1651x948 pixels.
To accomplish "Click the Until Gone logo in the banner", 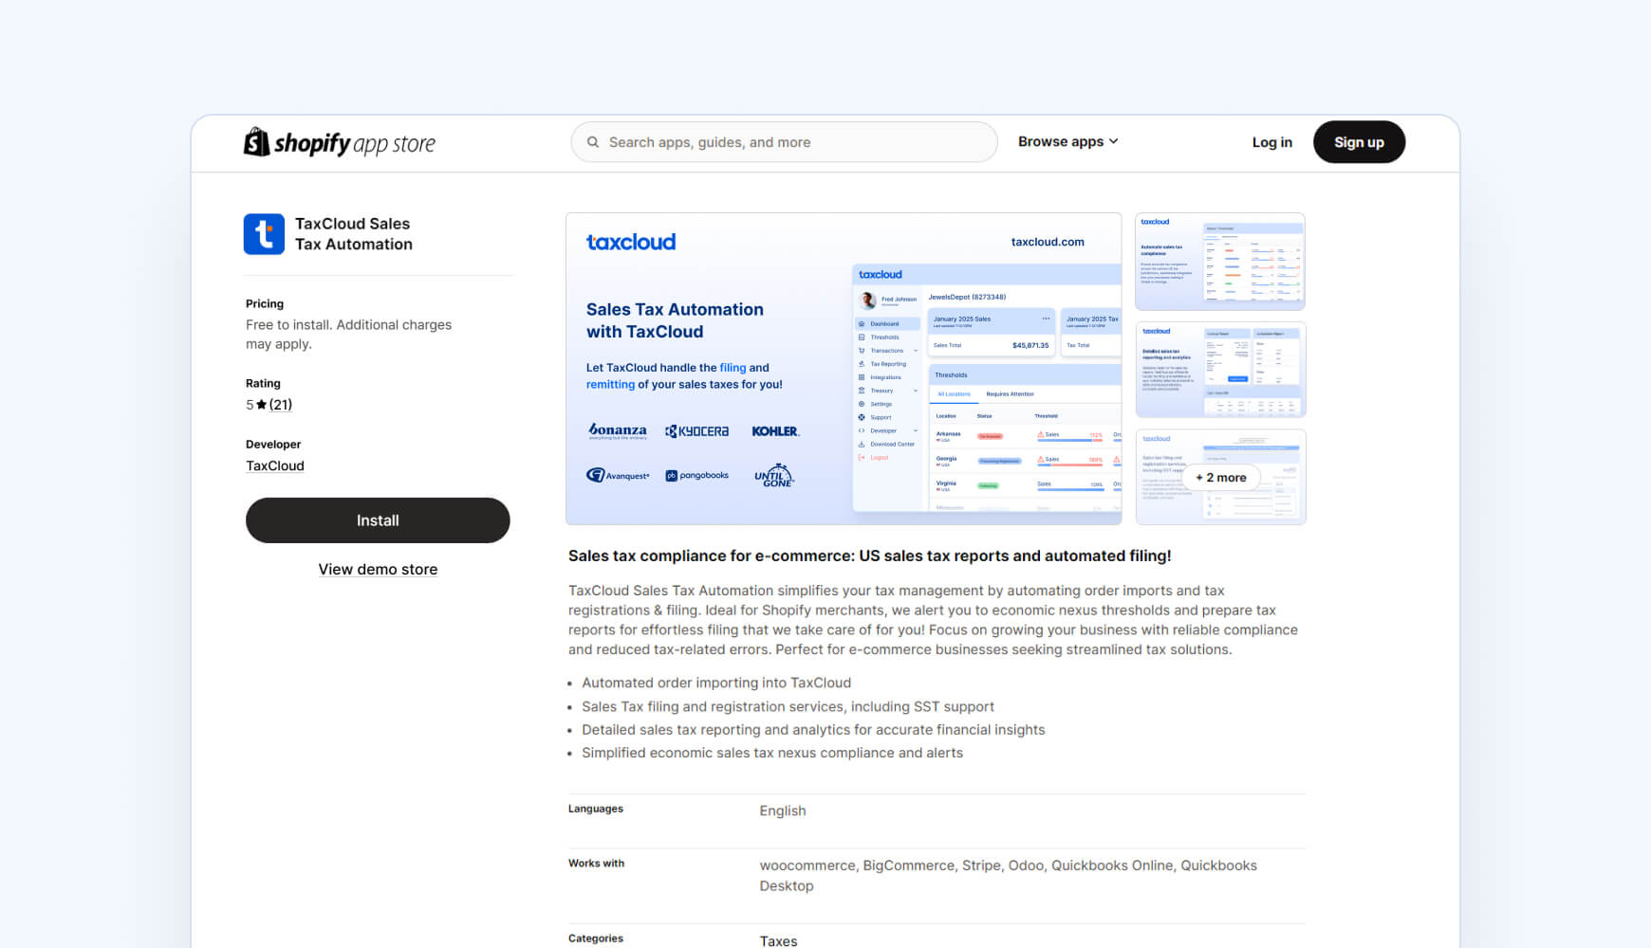I will click(x=774, y=475).
